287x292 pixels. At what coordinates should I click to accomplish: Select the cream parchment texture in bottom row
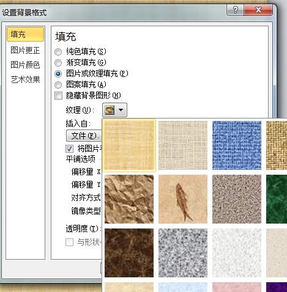pos(129,287)
